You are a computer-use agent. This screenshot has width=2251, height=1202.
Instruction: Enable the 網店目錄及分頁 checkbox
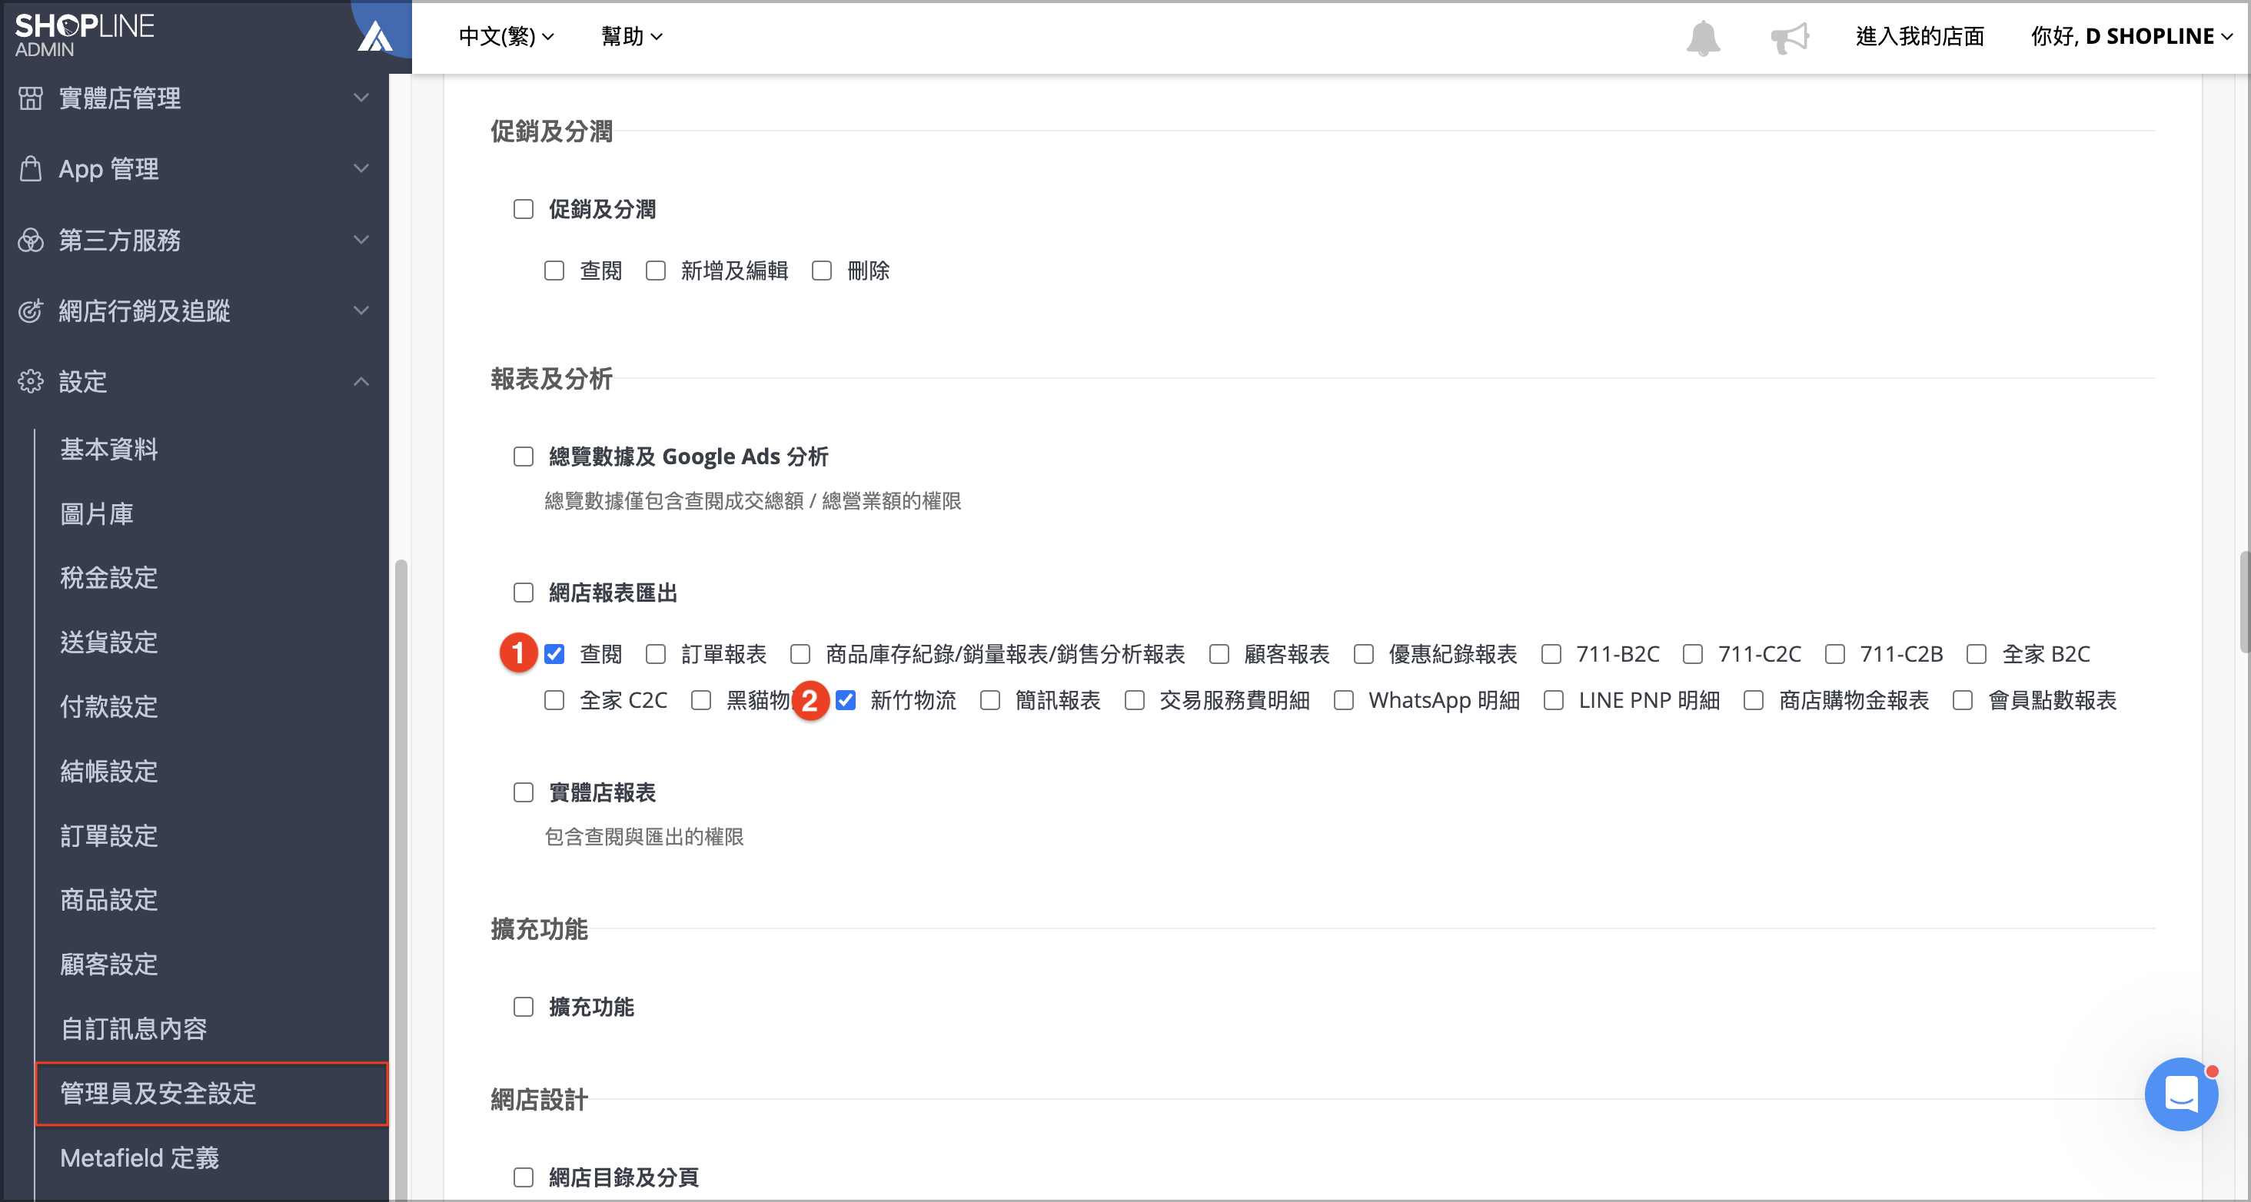click(524, 1177)
